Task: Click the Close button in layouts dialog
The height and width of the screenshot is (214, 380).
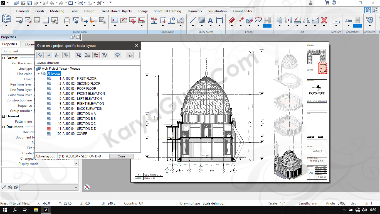Action: (x=121, y=156)
